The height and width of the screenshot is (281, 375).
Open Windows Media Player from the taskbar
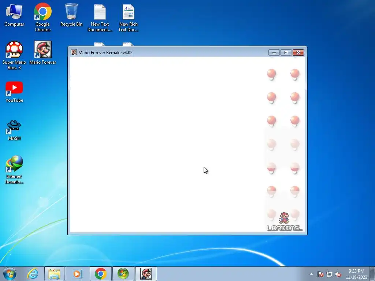coord(77,274)
